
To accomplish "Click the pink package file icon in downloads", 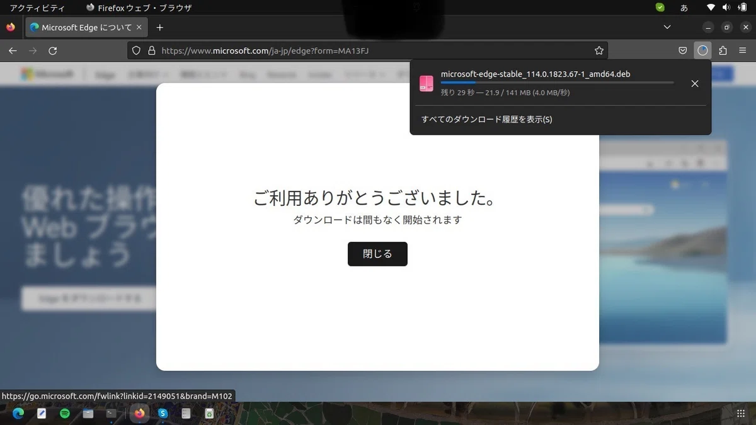I will click(x=427, y=84).
